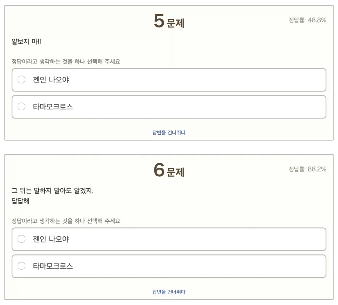Select the 타마모크로스 radio button in question 5
338x305 pixels.
[21, 107]
